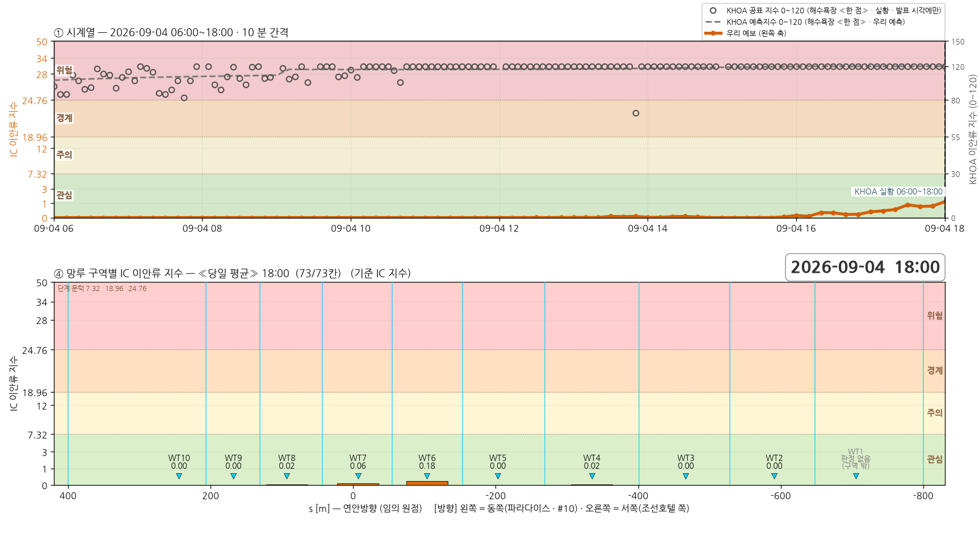Click the WT10 tower label
The height and width of the screenshot is (548, 979).
[x=179, y=458]
